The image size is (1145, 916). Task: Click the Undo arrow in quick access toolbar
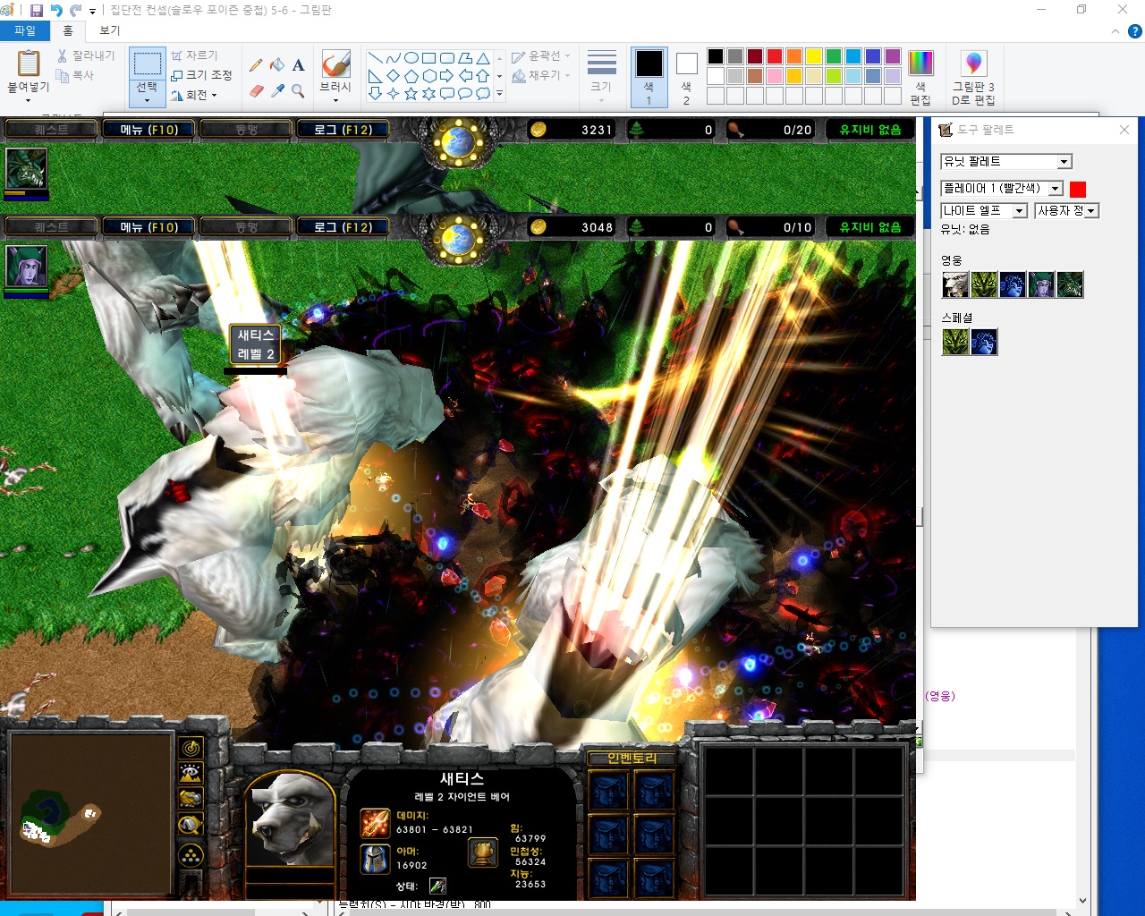(x=56, y=10)
